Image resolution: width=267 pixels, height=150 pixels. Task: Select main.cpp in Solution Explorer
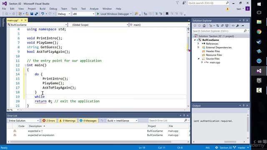(215, 62)
